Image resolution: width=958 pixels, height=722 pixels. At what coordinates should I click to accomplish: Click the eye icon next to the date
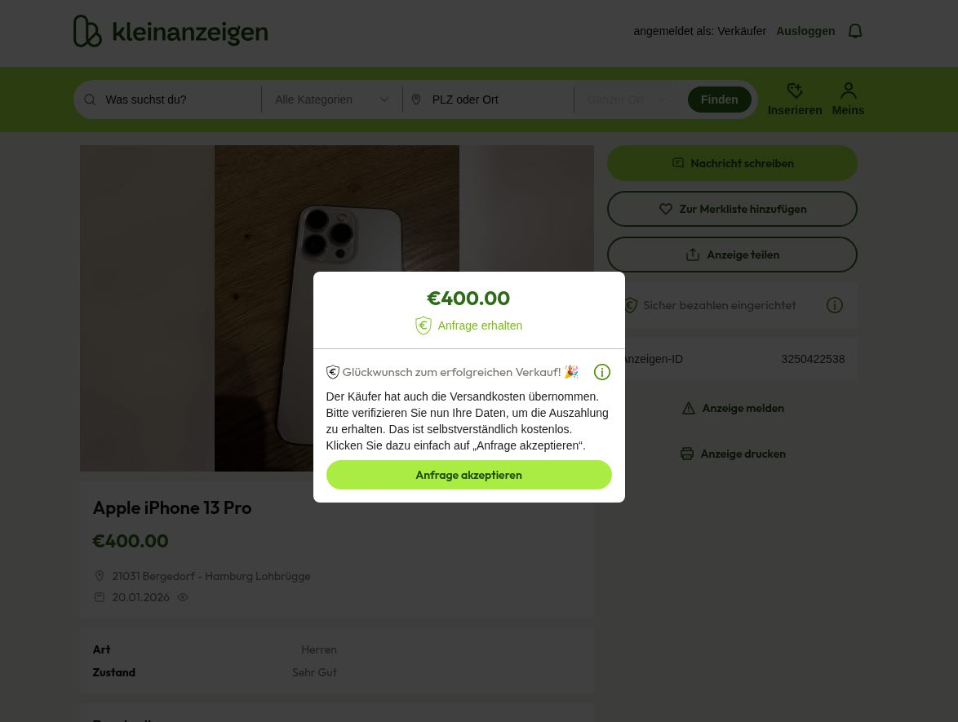[x=183, y=597]
